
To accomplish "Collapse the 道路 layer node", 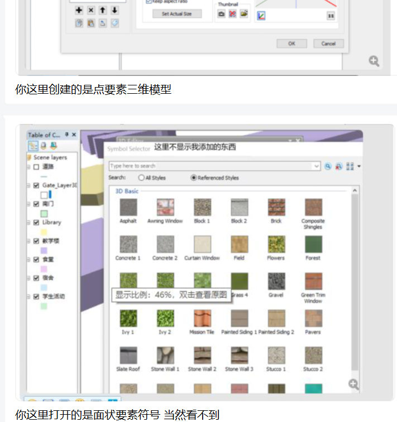I will tap(28, 167).
